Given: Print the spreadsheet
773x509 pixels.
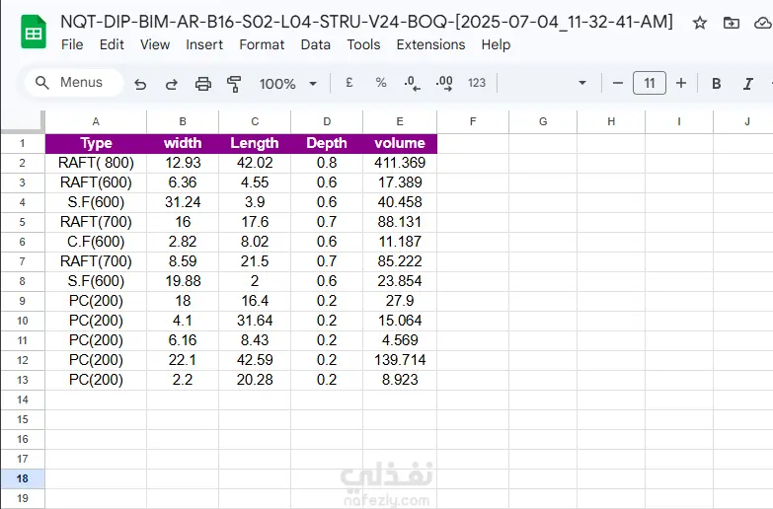Looking at the screenshot, I should click(x=203, y=84).
